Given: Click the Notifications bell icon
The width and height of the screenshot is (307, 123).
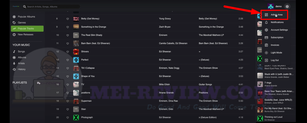Looking at the screenshot, I should [266, 22].
